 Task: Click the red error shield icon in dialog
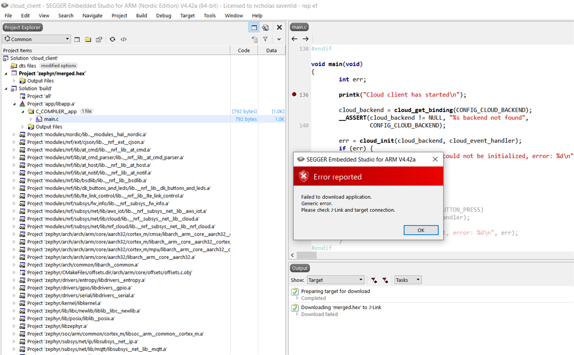(x=304, y=176)
